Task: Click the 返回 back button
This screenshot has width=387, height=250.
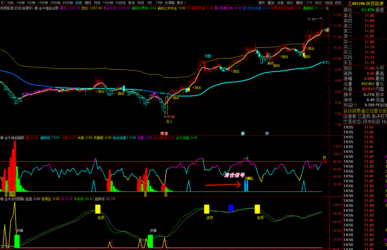Action: [338, 3]
